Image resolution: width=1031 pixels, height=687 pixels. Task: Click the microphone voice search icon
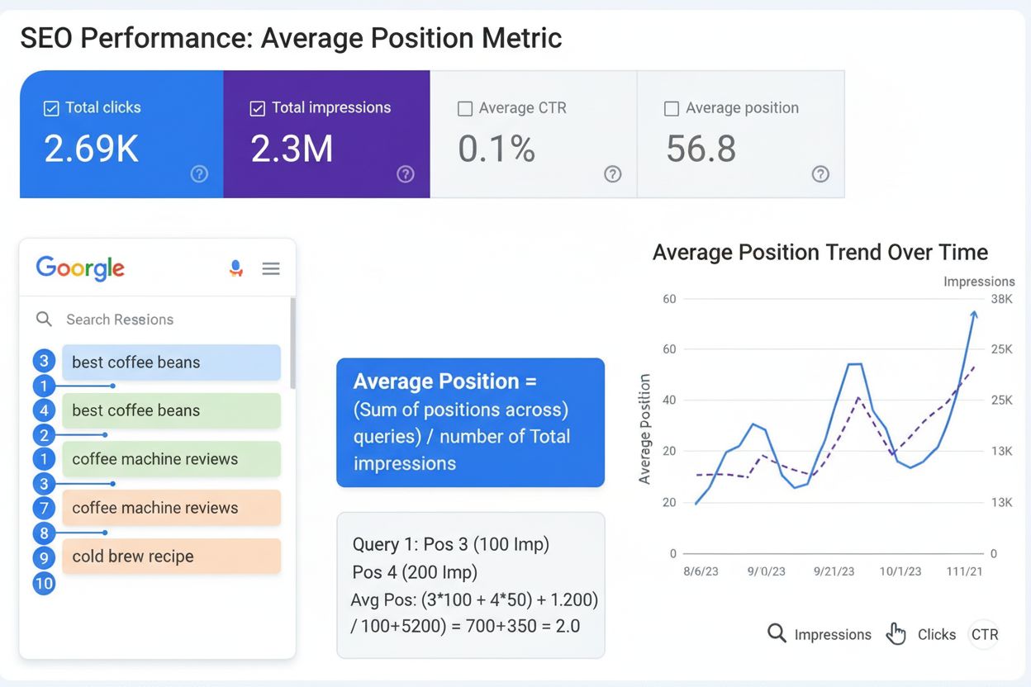(x=236, y=268)
